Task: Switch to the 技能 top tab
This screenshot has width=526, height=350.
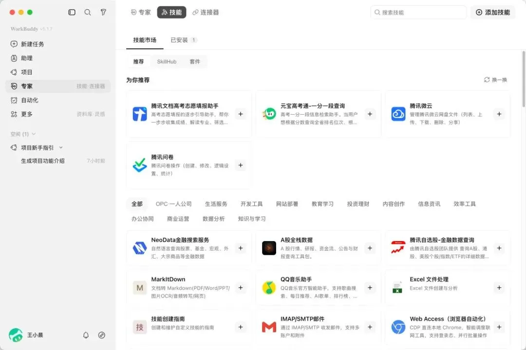Action: (x=171, y=12)
